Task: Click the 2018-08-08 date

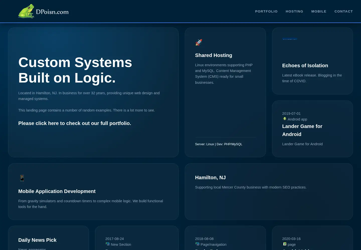Action: pyautogui.click(x=204, y=239)
